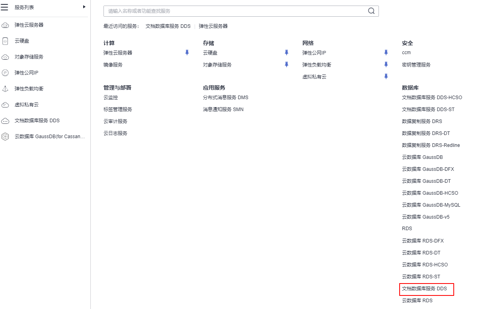This screenshot has height=309, width=482.
Task: Click the hamburger menu icon top left
Action: (5, 7)
